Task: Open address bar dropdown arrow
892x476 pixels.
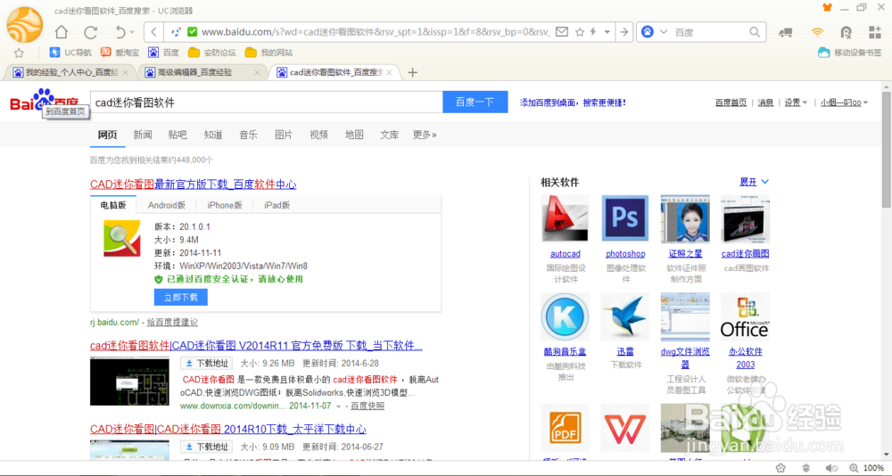Action: click(607, 32)
